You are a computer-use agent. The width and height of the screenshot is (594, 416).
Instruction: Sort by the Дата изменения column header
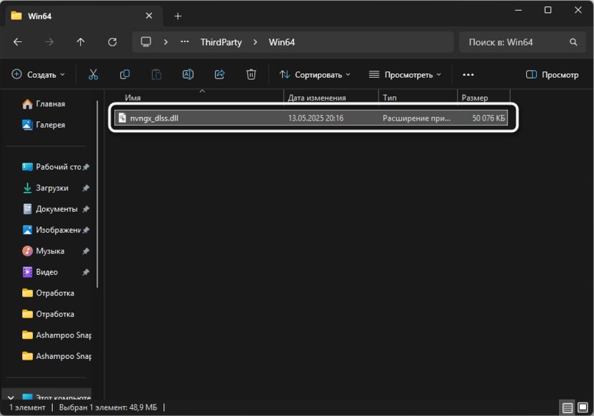coord(317,98)
